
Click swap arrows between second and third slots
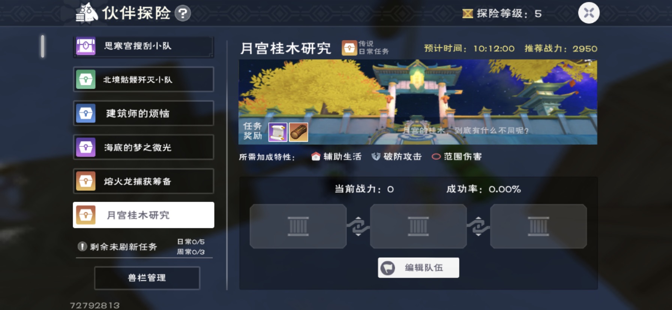click(x=478, y=226)
